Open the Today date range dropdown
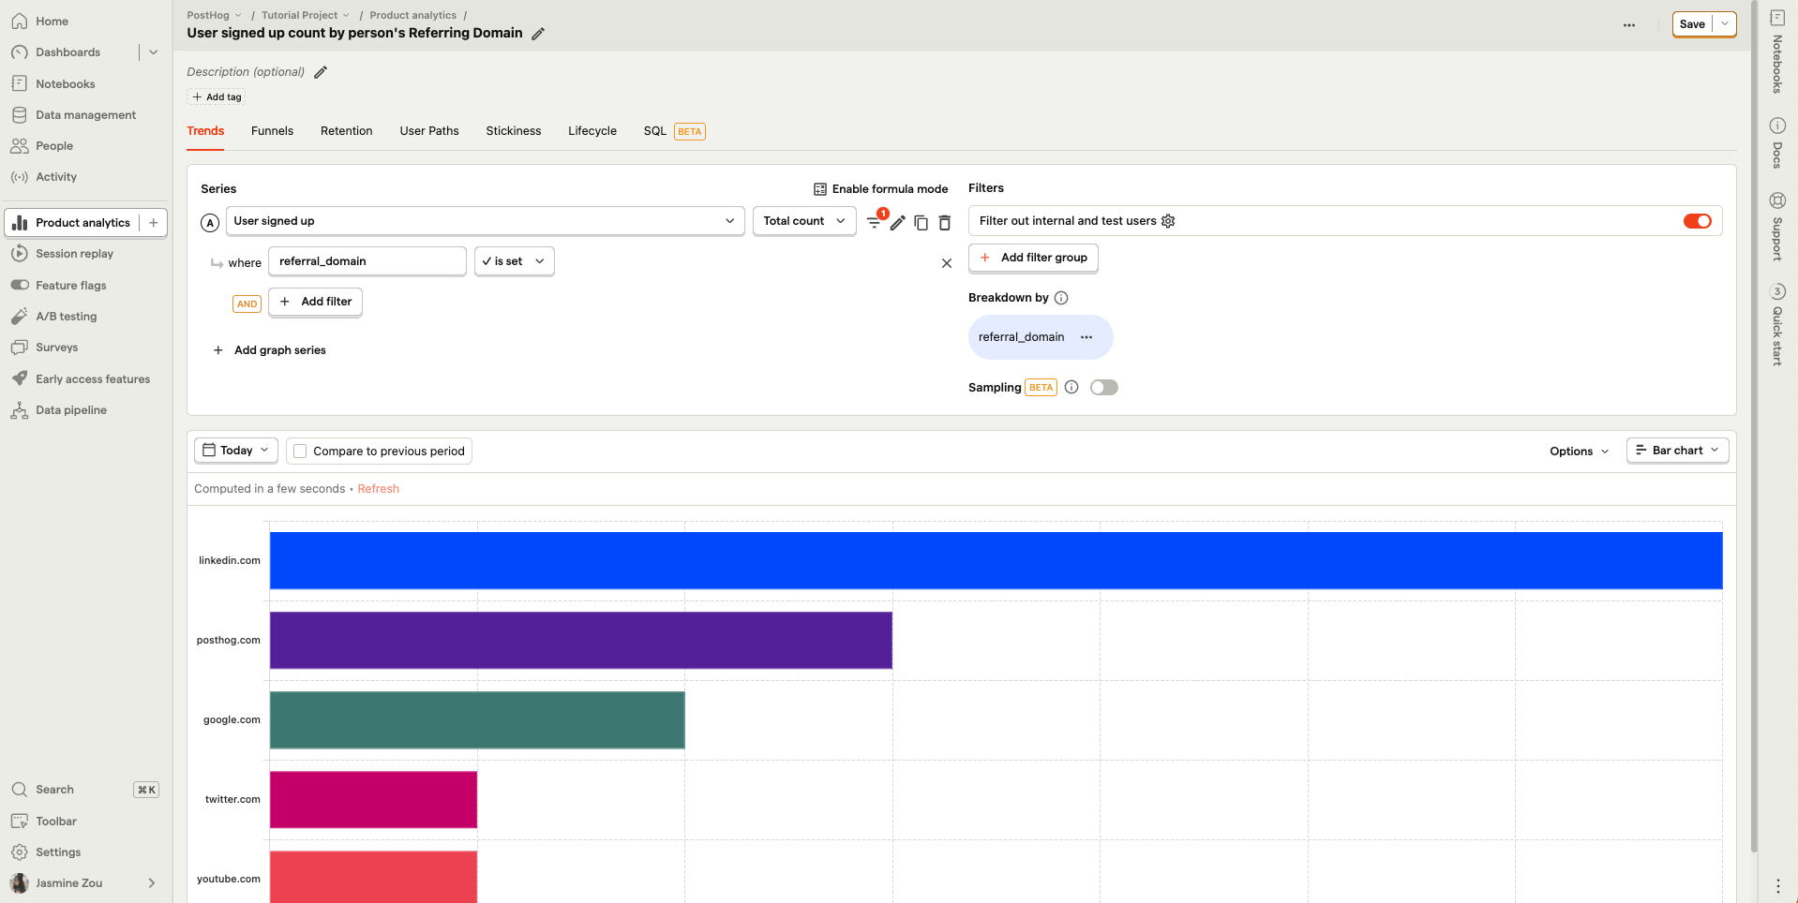Image resolution: width=1798 pixels, height=903 pixels. [x=236, y=451]
